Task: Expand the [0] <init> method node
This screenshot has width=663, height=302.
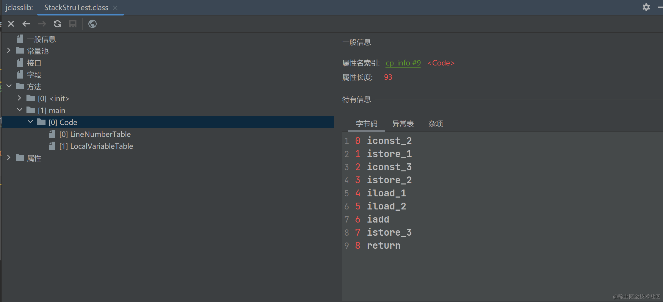Action: (x=19, y=98)
